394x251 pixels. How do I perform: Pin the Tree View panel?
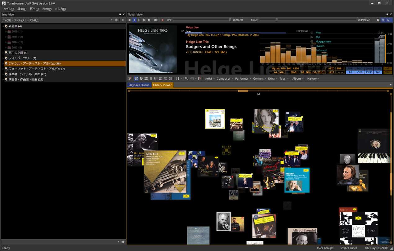pos(120,15)
